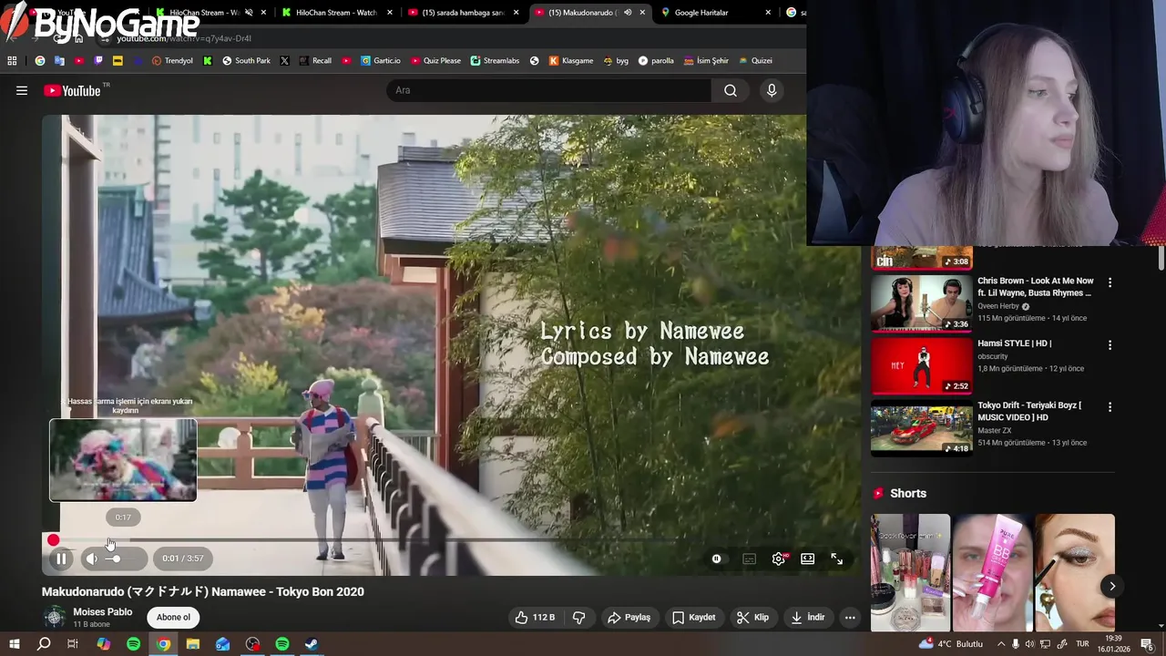
Task: Click the red progress scrubber dot
Action: click(53, 540)
